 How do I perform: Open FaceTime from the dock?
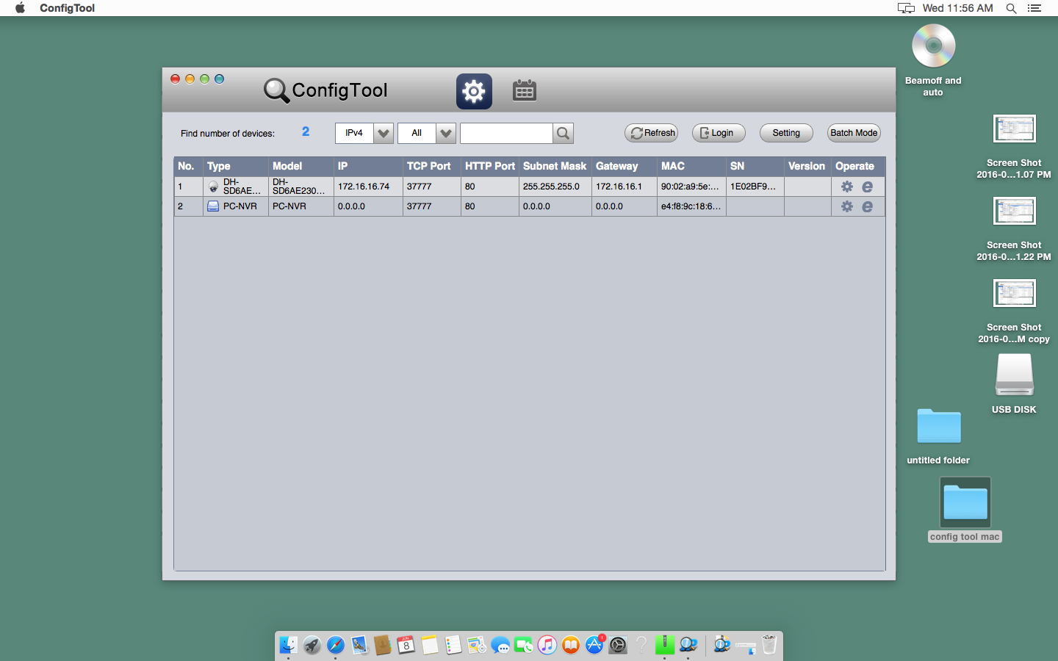523,645
